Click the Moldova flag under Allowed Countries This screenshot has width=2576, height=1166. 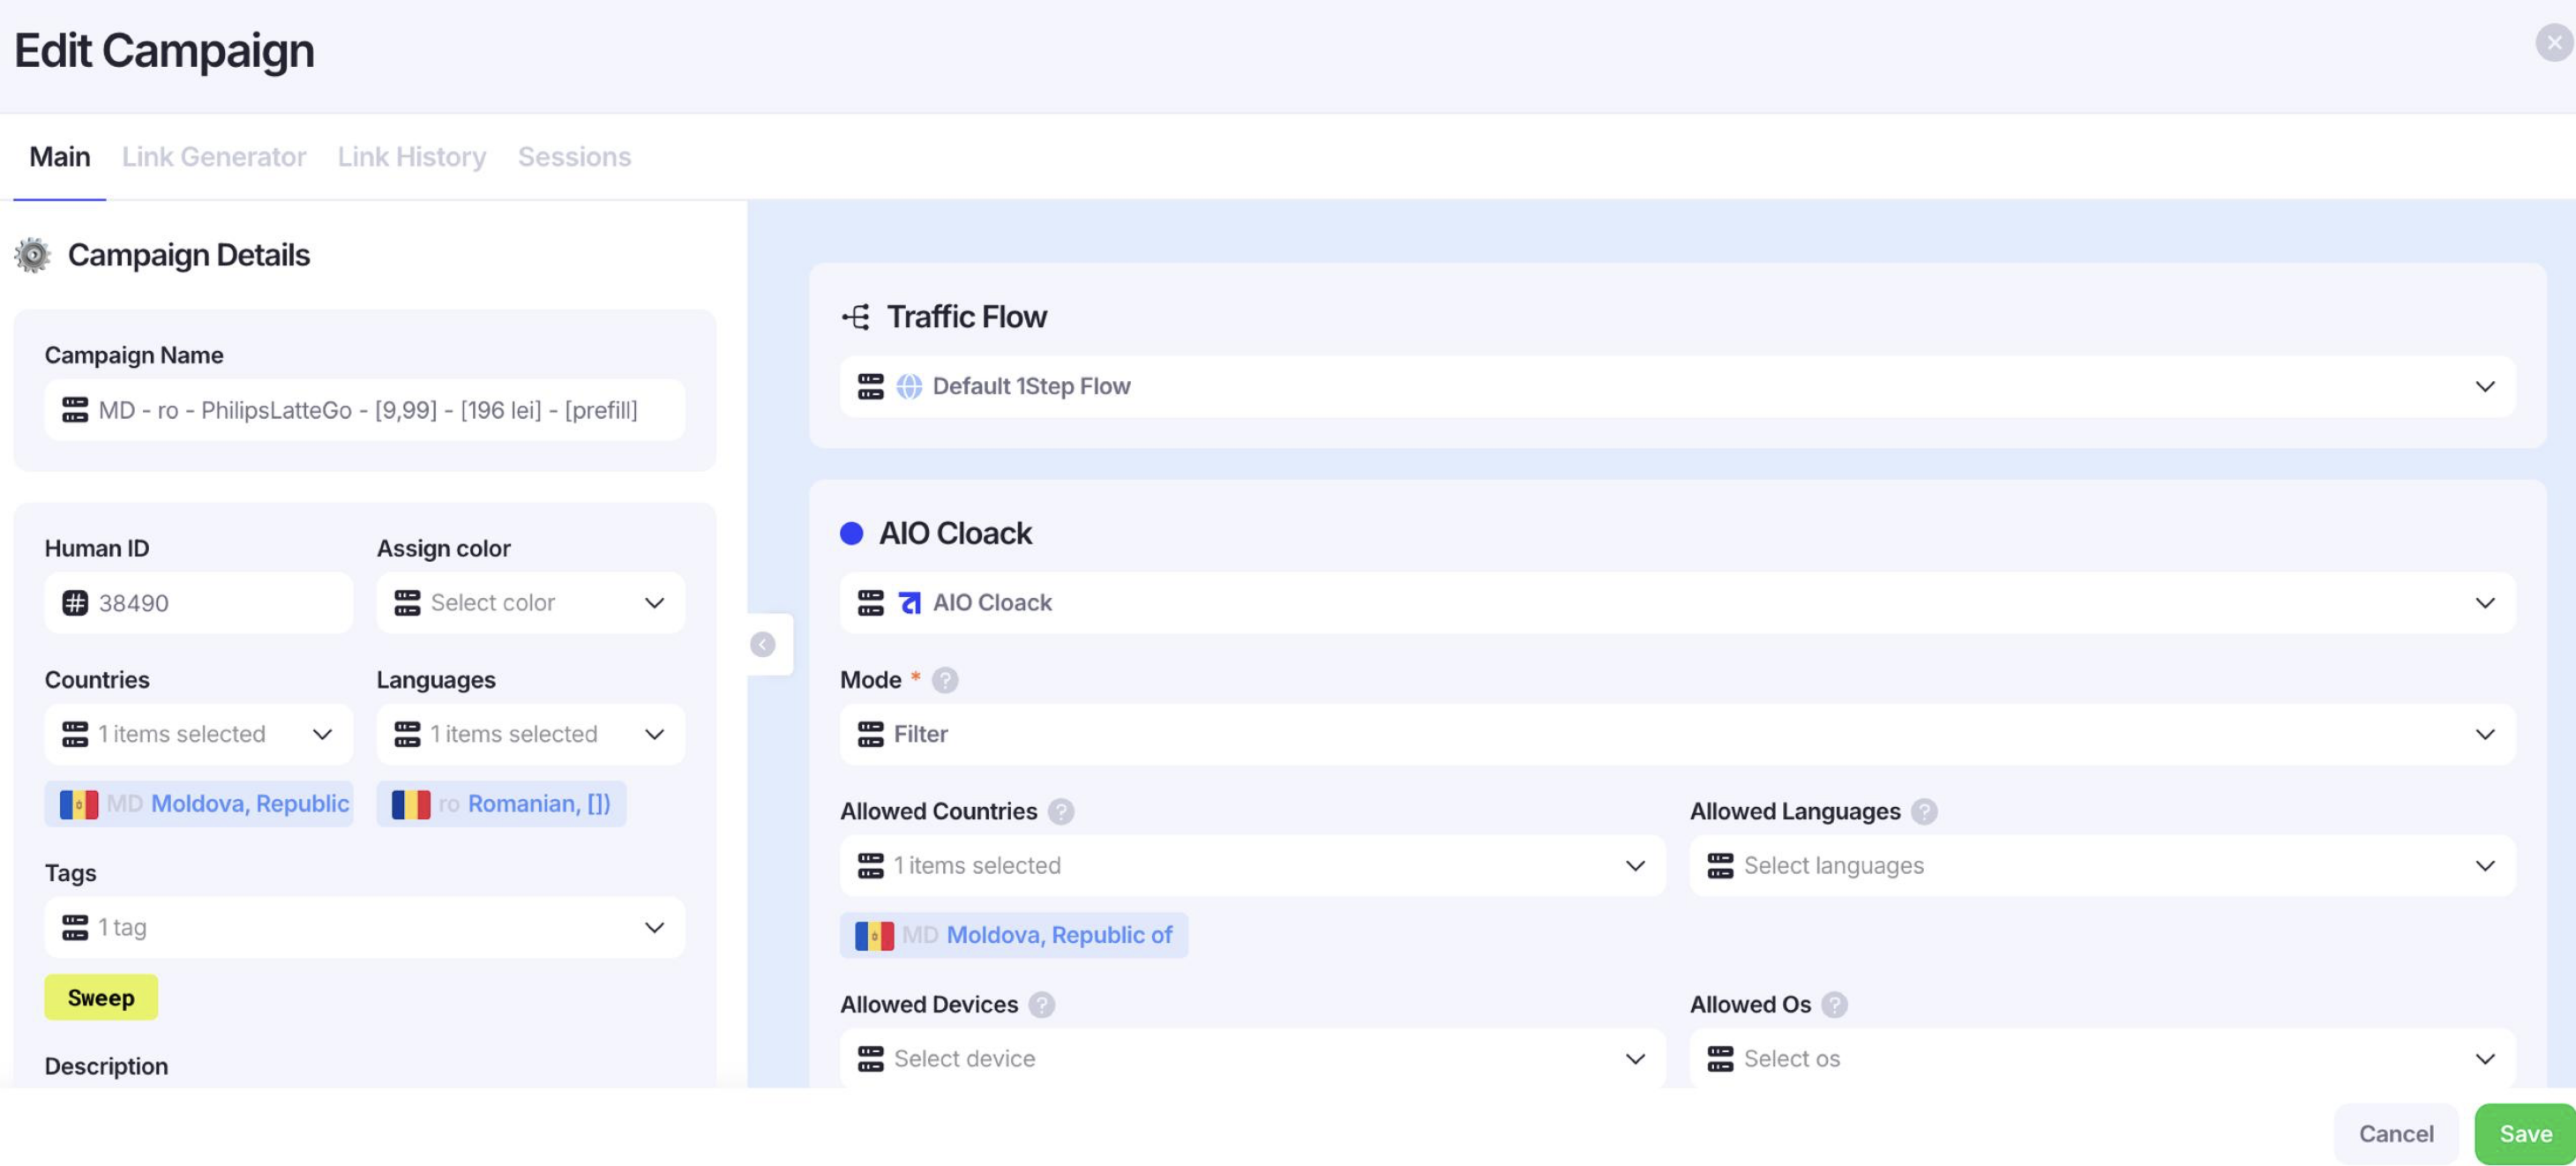[x=874, y=936]
